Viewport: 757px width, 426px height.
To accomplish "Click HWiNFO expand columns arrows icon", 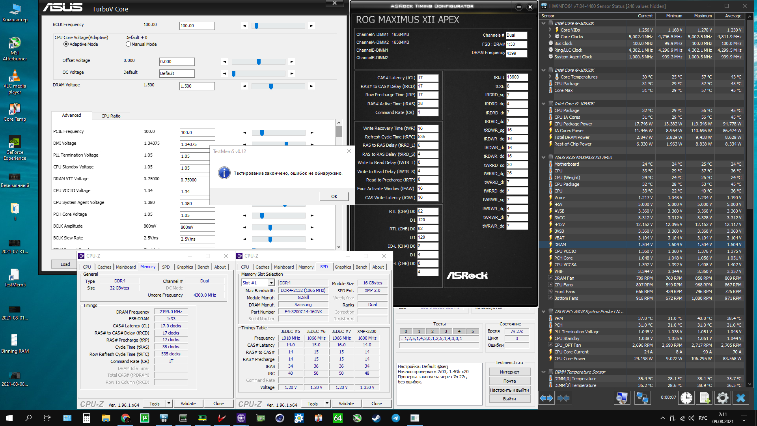I will coord(546,398).
